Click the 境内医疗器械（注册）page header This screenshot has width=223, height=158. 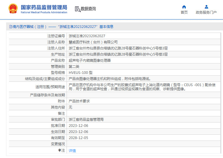(x=61, y=26)
